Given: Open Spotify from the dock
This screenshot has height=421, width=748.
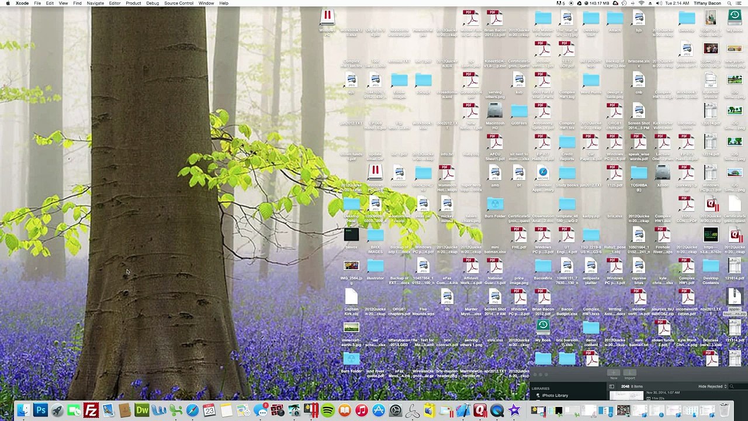Looking at the screenshot, I should (328, 410).
